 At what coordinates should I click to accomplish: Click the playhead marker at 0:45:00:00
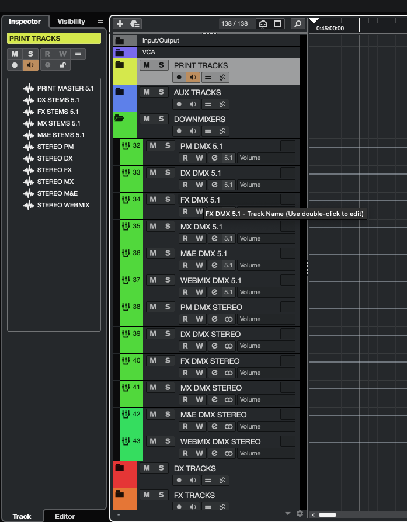[314, 20]
